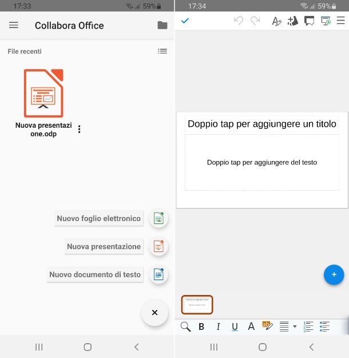Redo the last action
This screenshot has width=349, height=358.
point(255,21)
